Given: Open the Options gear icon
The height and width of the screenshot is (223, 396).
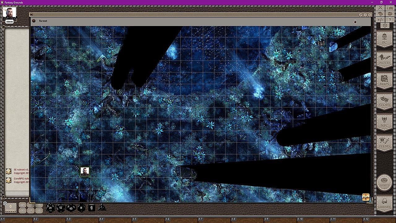Looking at the screenshot, I should coord(385,25).
